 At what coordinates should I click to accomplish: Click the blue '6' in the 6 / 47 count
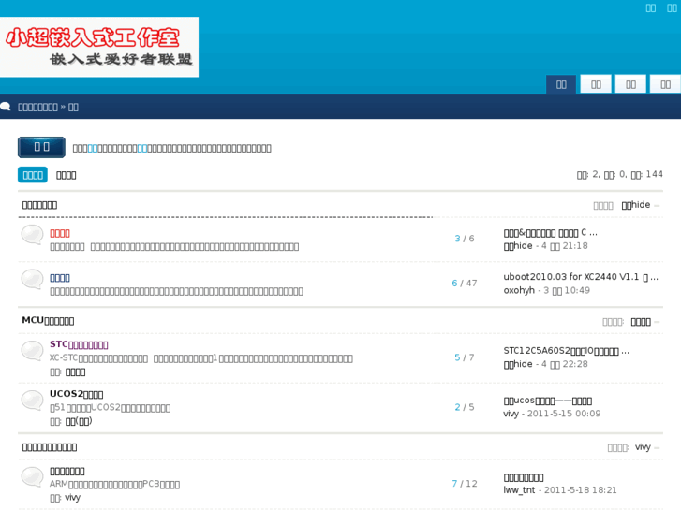[x=454, y=283]
